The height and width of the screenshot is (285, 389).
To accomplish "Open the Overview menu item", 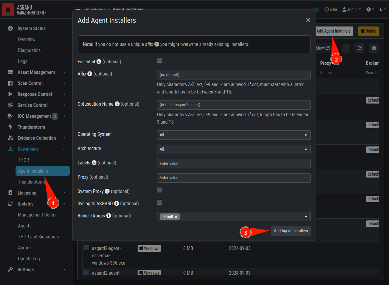I will point(26,39).
